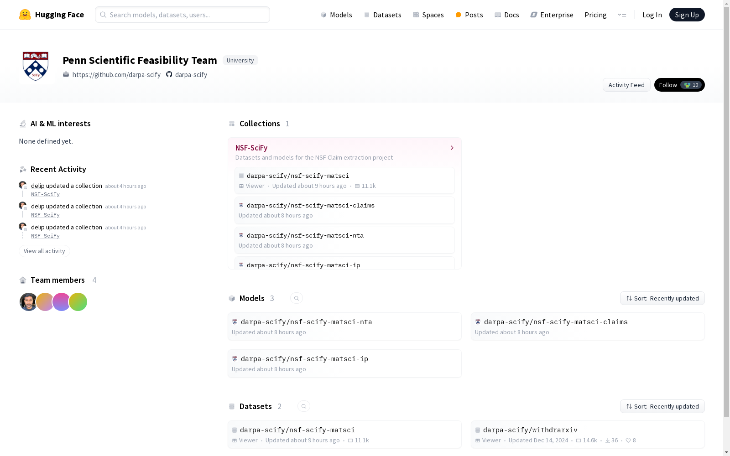The width and height of the screenshot is (730, 456).
Task: Open the Pricing page link
Action: click(x=595, y=15)
